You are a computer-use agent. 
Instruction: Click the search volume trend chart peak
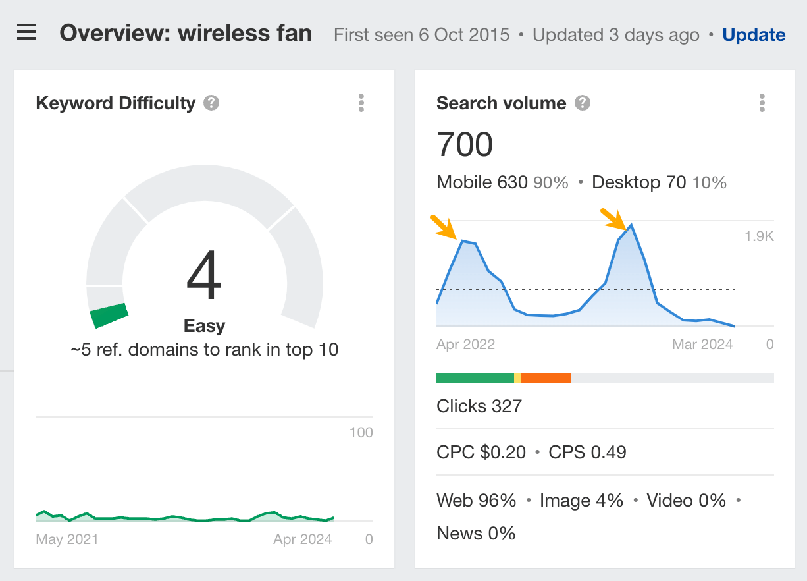pyautogui.click(x=631, y=225)
